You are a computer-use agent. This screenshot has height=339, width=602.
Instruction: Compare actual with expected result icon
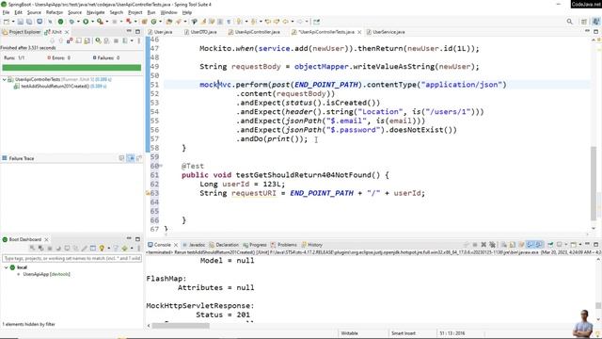[x=139, y=158]
